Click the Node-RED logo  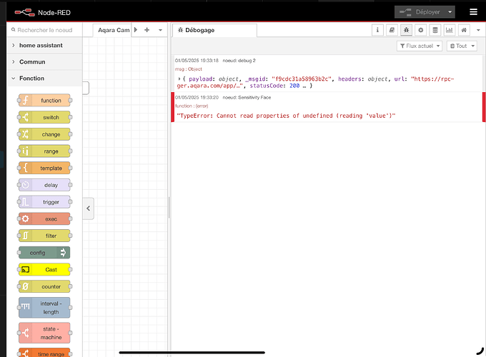pyautogui.click(x=25, y=12)
